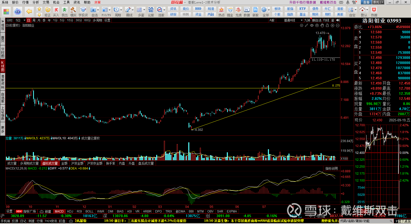
Task: Toggle the chart lock icon
Action: tap(327, 26)
